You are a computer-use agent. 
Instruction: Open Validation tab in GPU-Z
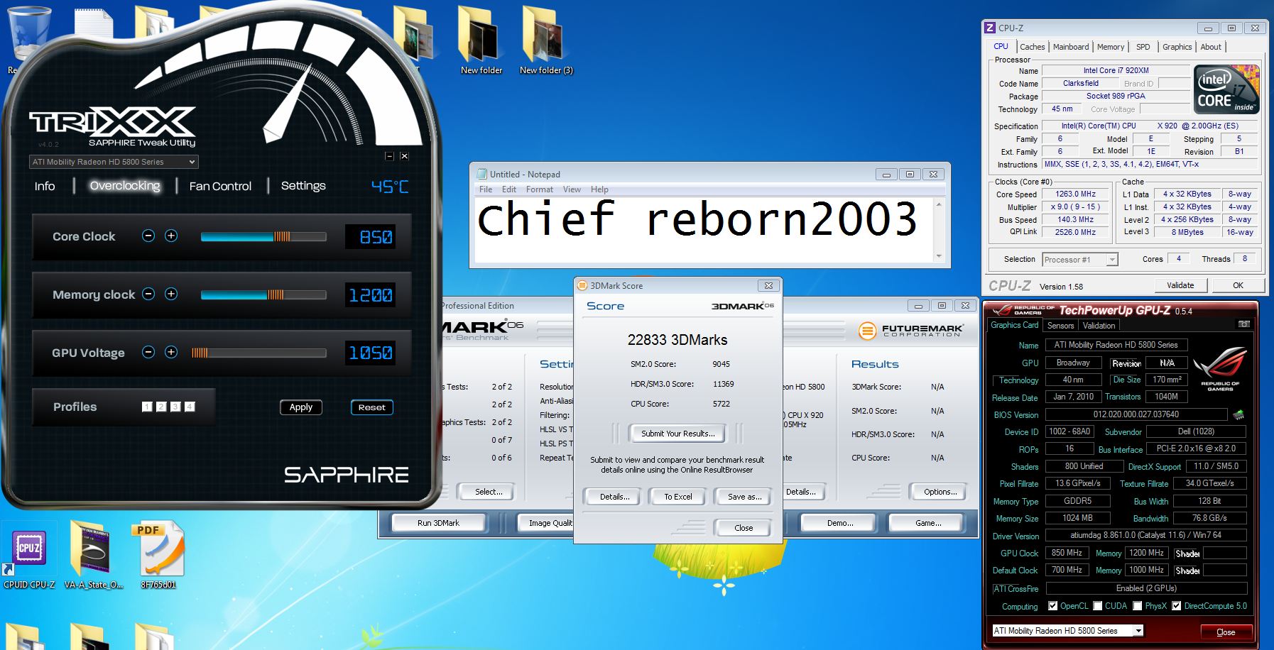click(x=1099, y=326)
